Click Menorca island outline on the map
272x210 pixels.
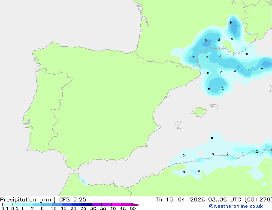pyautogui.click(x=214, y=106)
